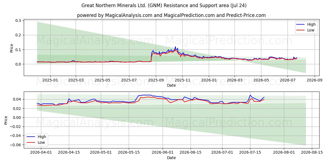
Task: Click the '2026-09' x-axis label
Action: point(314,80)
